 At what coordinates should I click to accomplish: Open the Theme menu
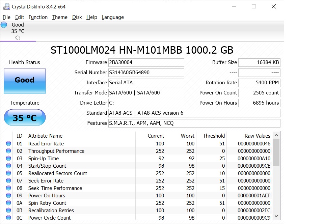point(60,17)
